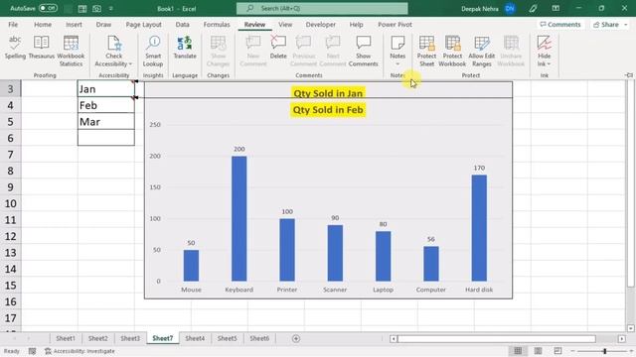Open the Help tab
Image resolution: width=636 pixels, height=357 pixels.
coord(356,24)
